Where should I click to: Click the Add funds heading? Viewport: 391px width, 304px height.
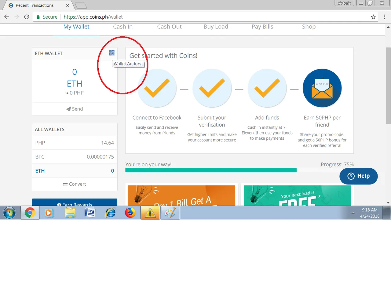[267, 118]
